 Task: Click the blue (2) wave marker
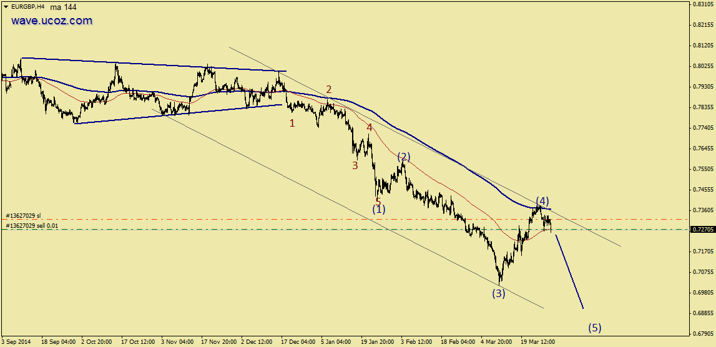click(x=404, y=157)
